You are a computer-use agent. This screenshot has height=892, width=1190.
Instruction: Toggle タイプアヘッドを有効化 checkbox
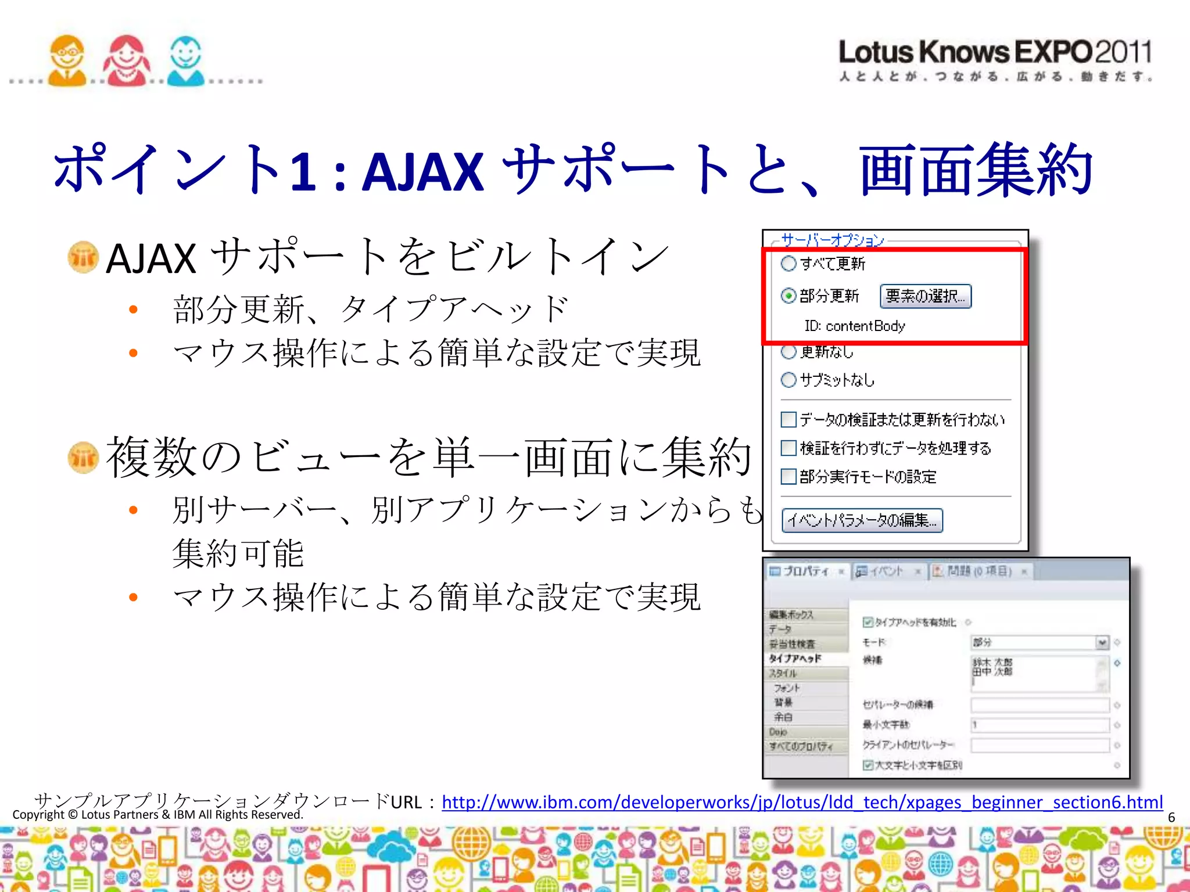click(x=868, y=623)
